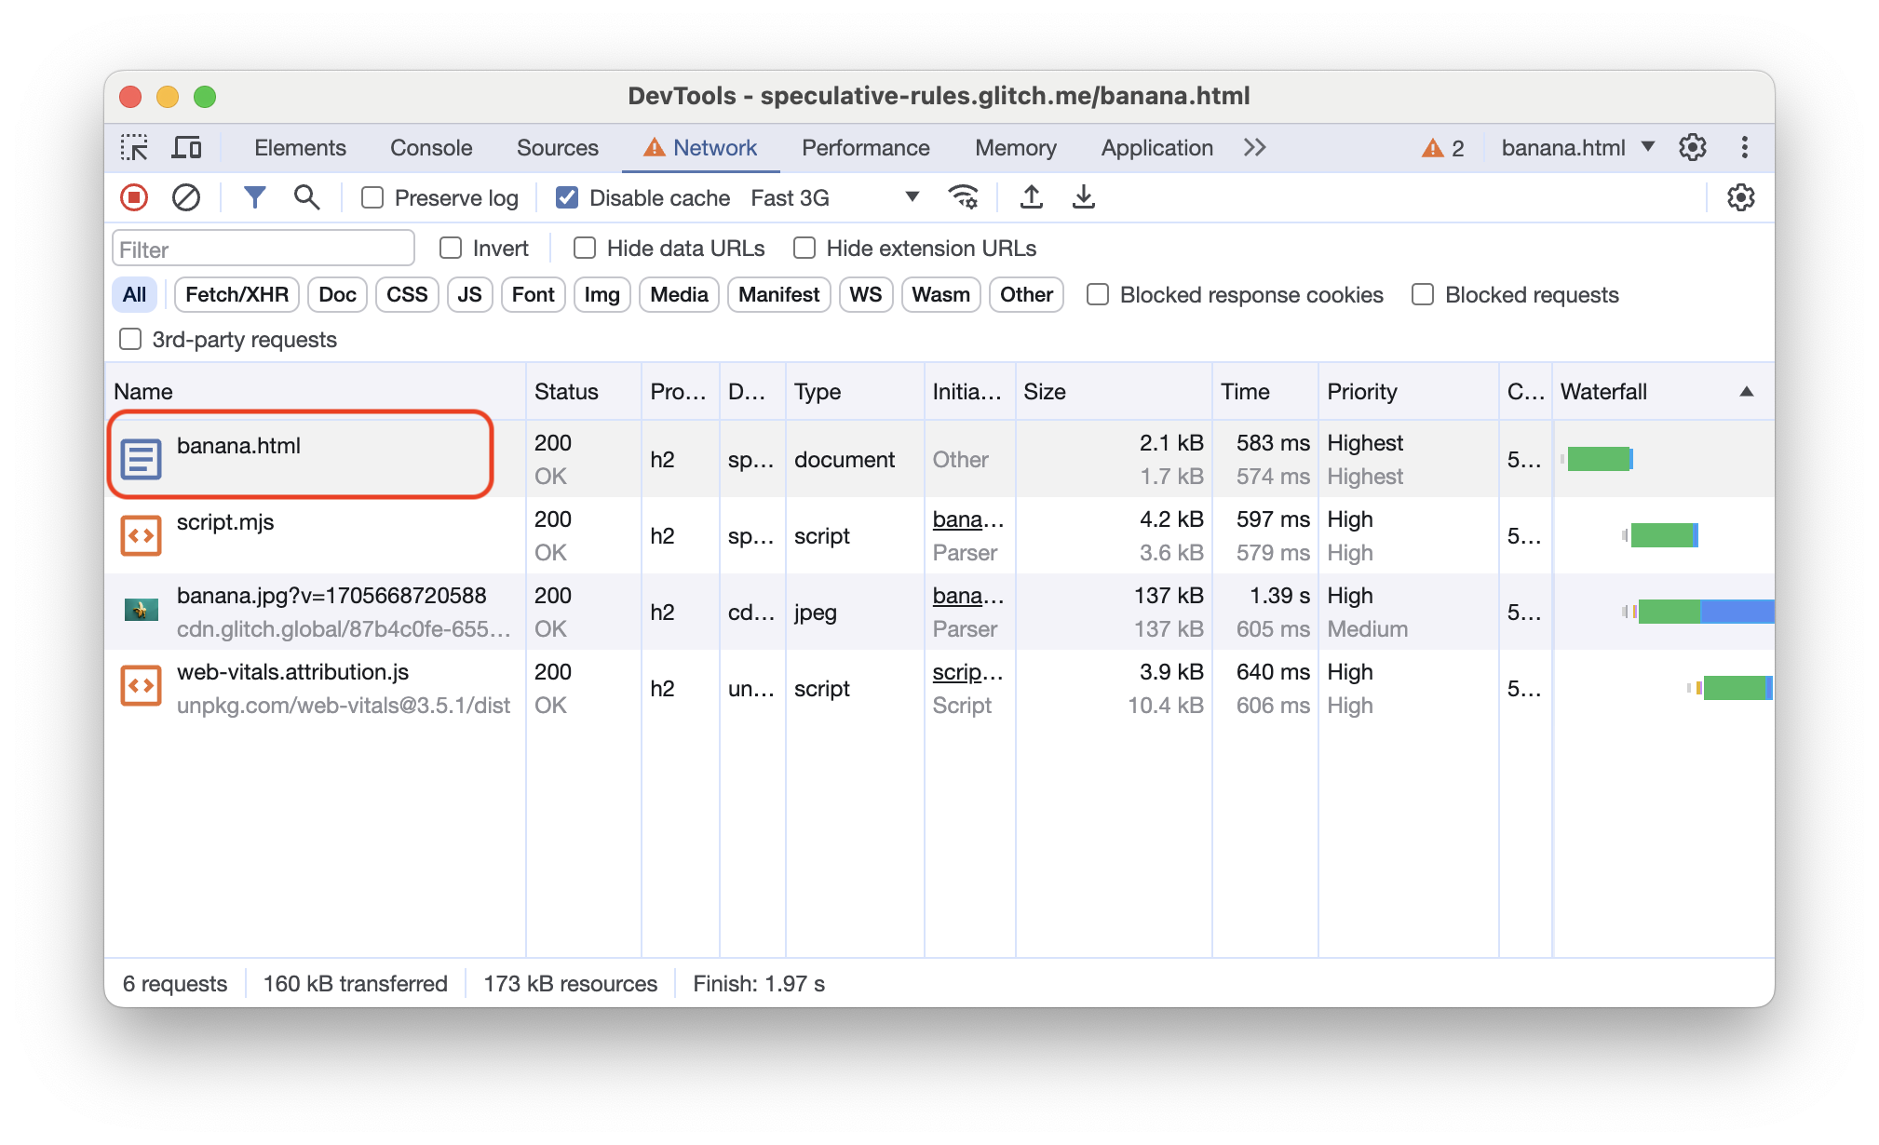Screen dimensions: 1879x1145
Task: Click the Network panel stop recording icon
Action: pyautogui.click(x=136, y=197)
